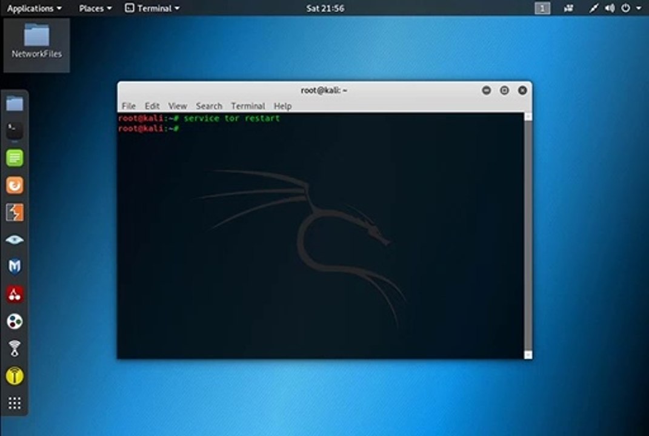Click the empty root@kali prompt on second line
The image size is (649, 436).
click(x=148, y=128)
